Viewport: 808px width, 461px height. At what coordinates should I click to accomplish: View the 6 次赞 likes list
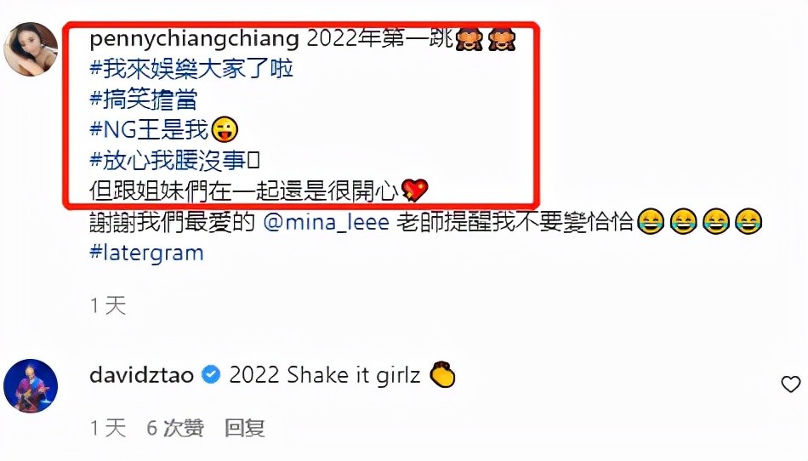pos(175,428)
